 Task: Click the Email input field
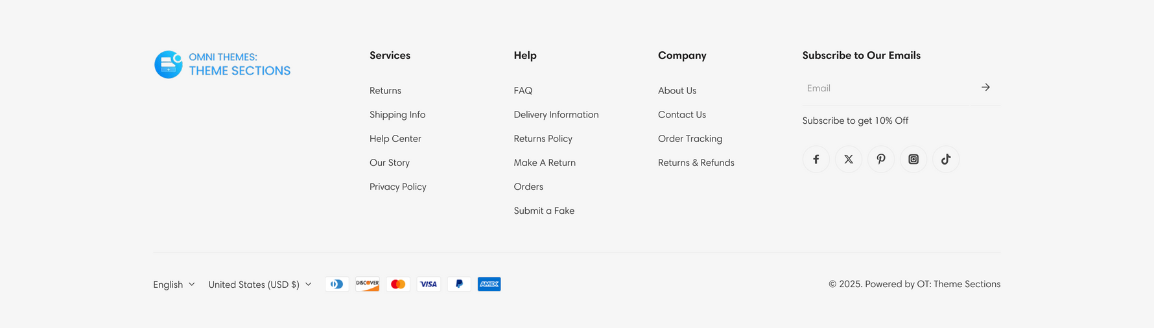[889, 88]
